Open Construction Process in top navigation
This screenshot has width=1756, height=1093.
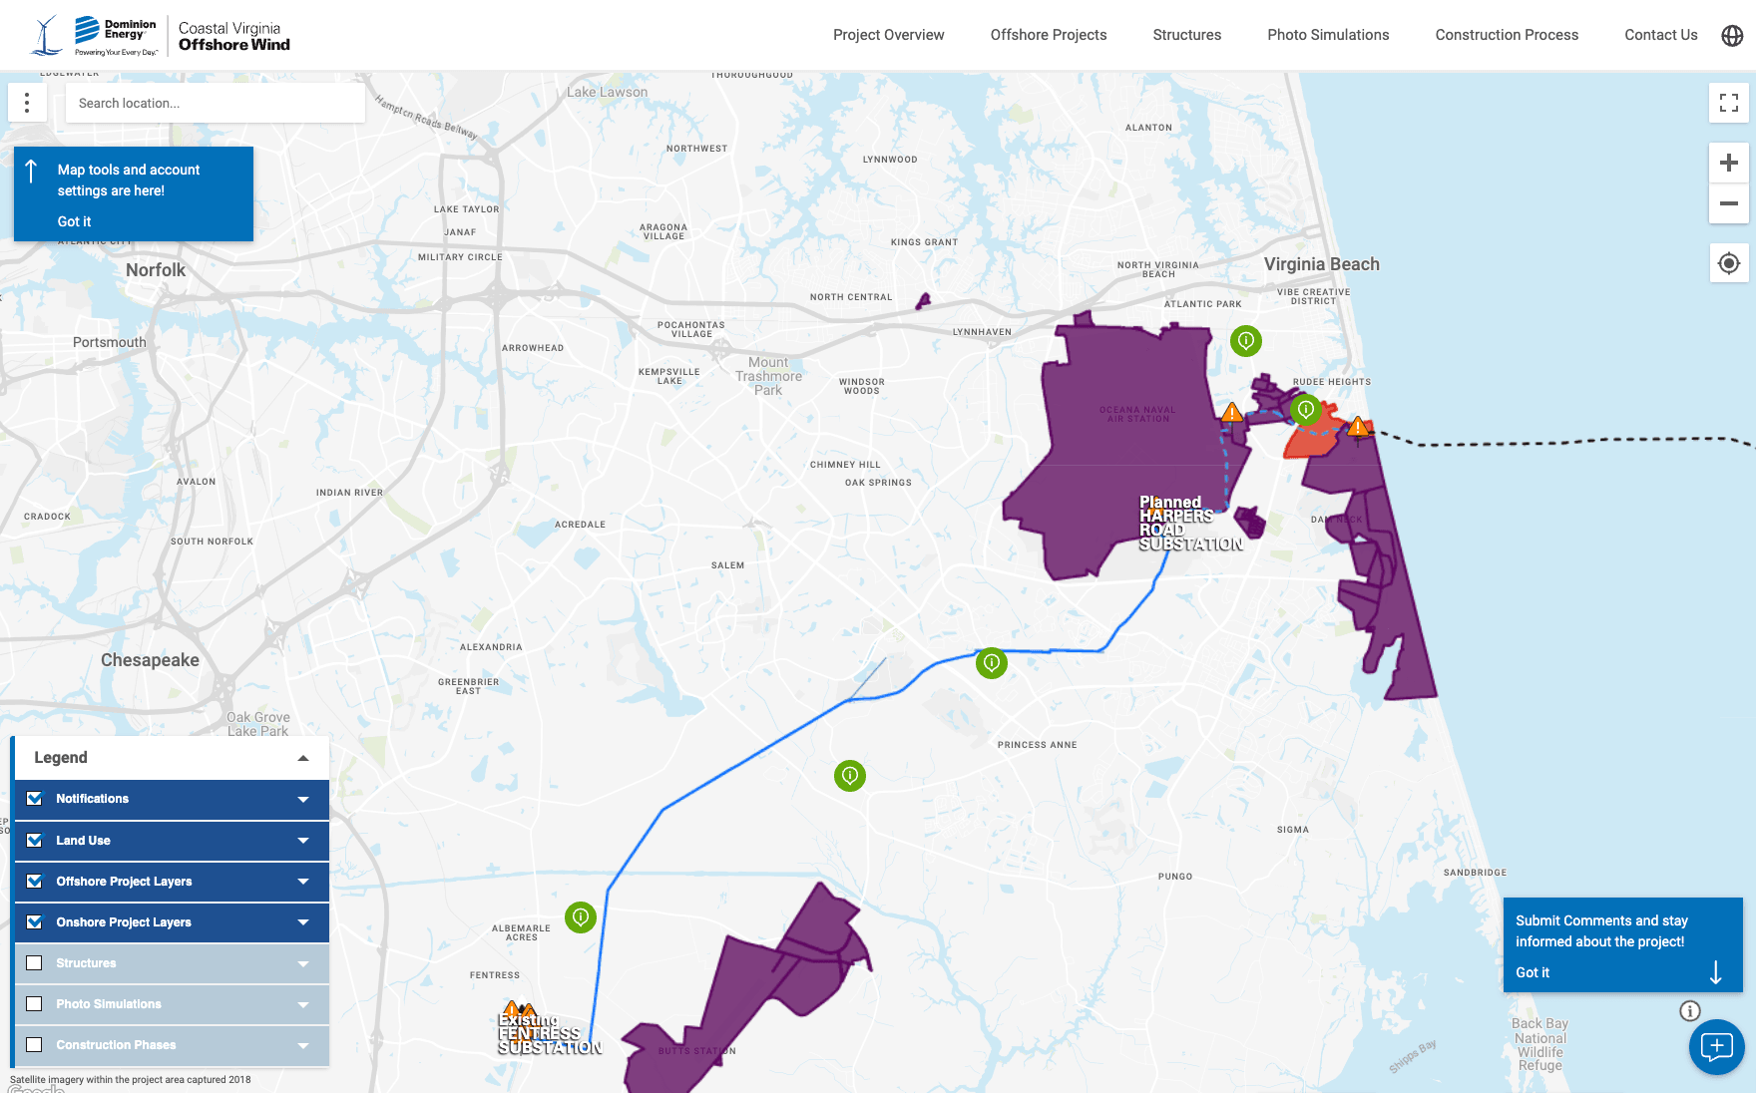pos(1507,35)
